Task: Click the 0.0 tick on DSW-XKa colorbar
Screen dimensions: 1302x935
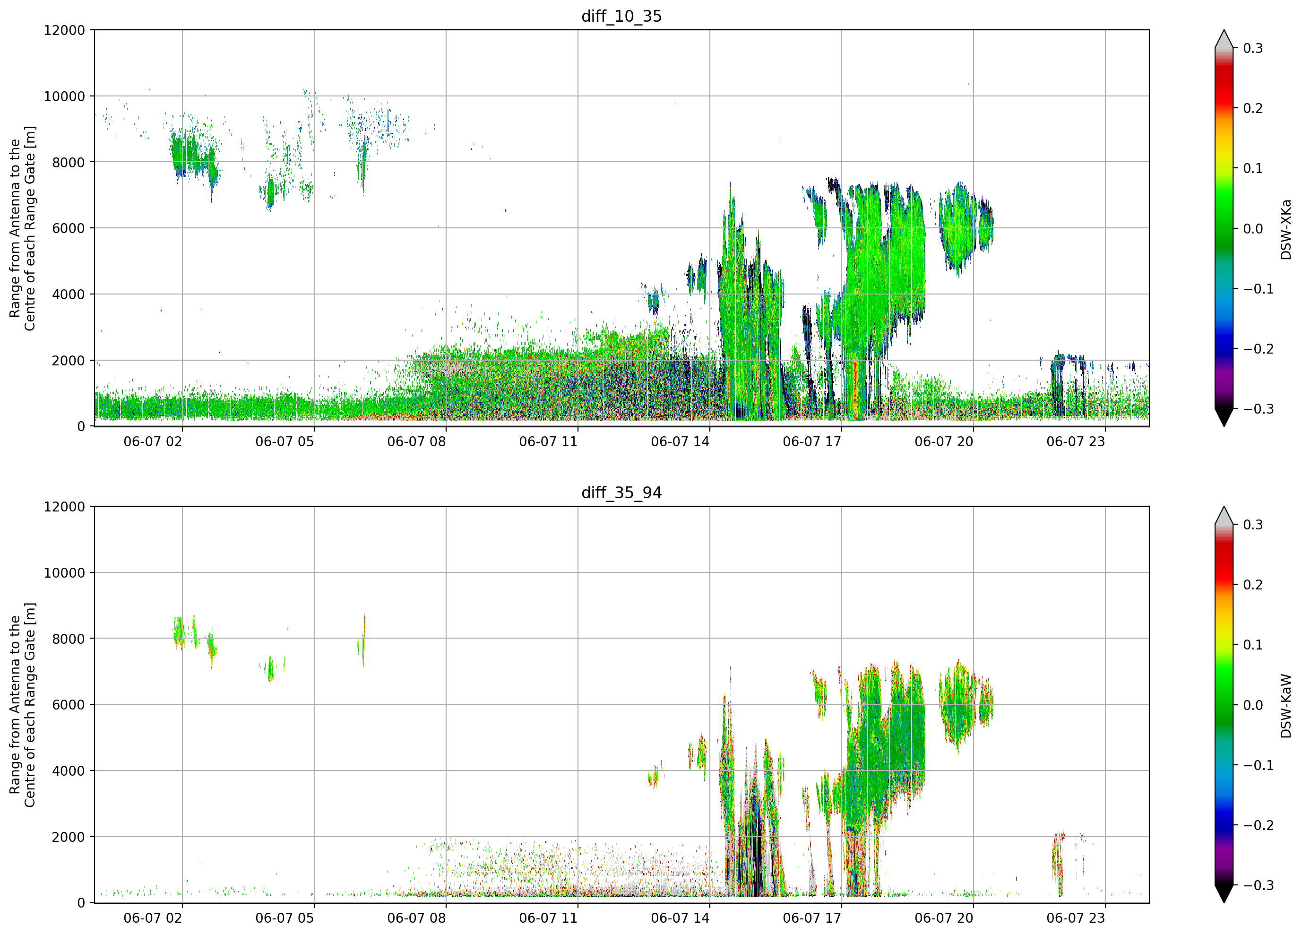Action: tap(1253, 229)
